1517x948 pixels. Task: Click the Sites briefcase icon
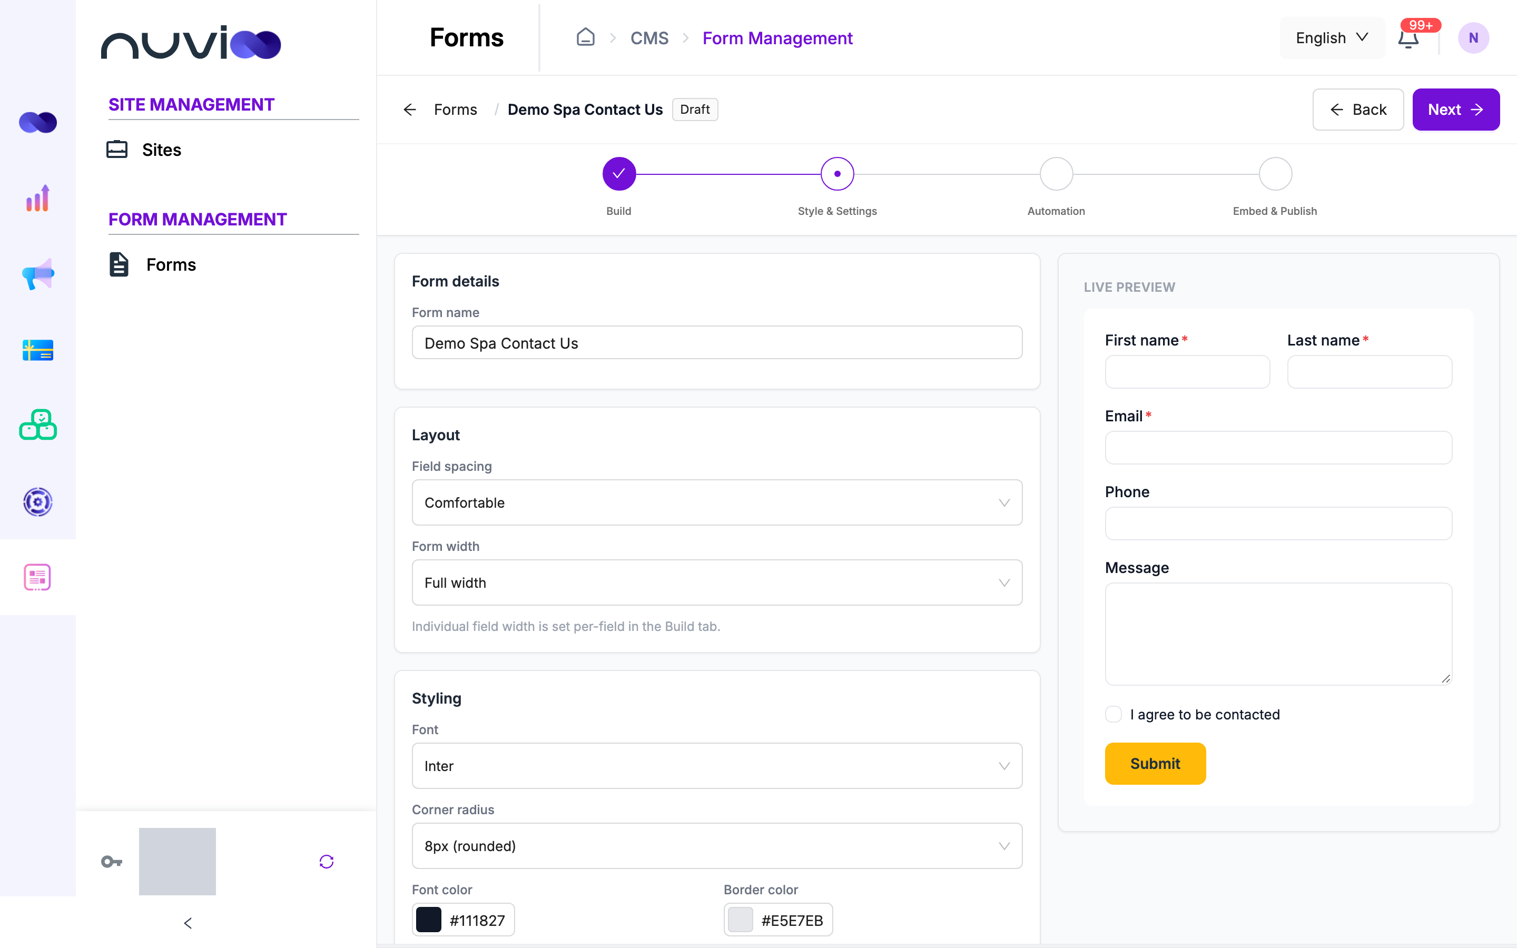[x=116, y=149]
